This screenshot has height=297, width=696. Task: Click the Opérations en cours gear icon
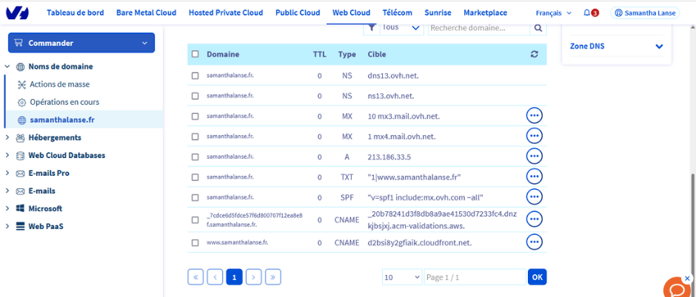[21, 102]
